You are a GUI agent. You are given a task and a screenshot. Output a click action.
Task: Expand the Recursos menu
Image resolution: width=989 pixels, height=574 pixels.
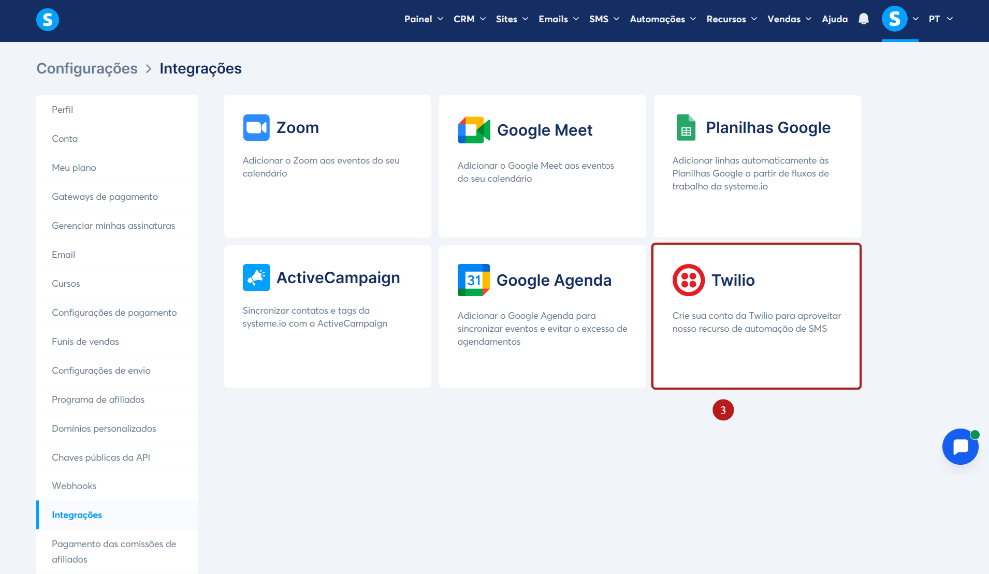[732, 19]
